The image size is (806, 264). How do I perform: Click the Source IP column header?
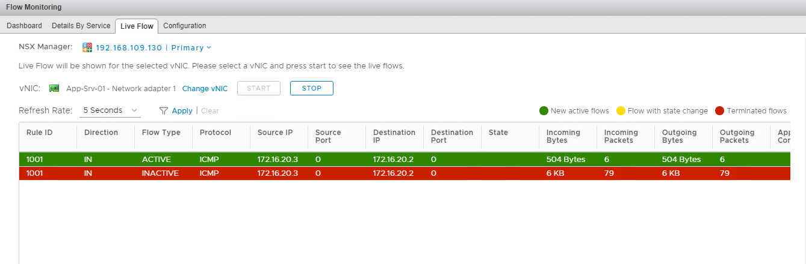pos(274,133)
